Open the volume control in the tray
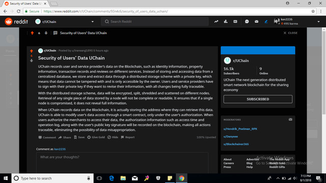 (295, 178)
